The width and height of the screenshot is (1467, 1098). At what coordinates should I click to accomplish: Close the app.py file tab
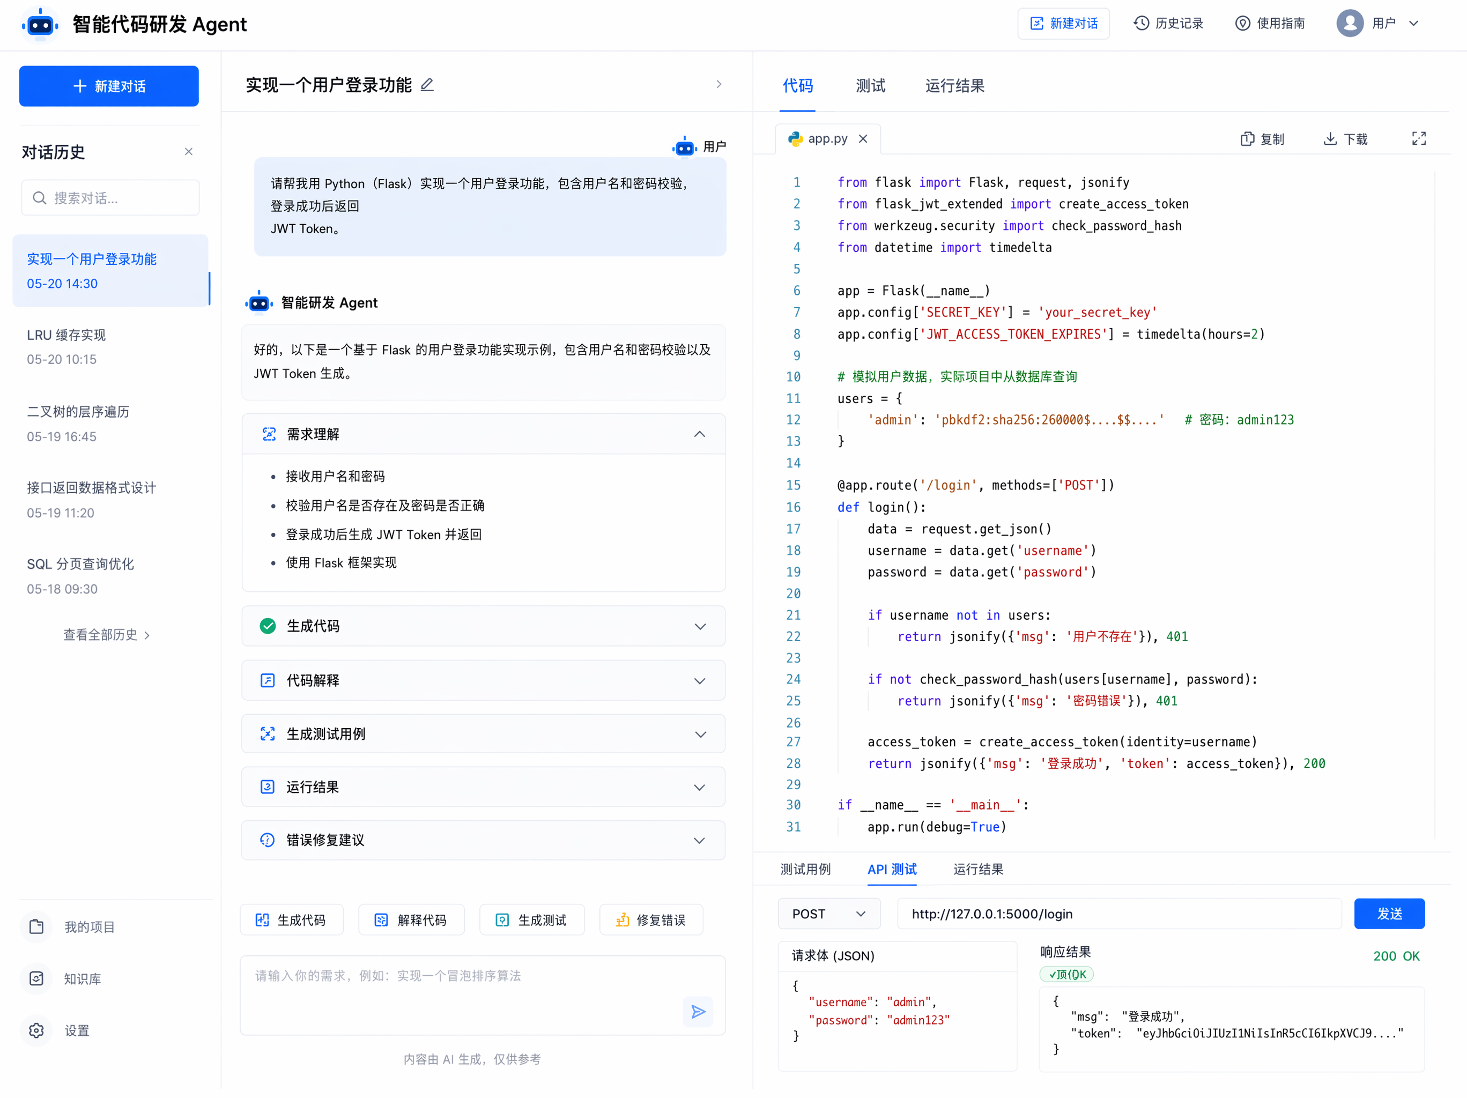863,138
